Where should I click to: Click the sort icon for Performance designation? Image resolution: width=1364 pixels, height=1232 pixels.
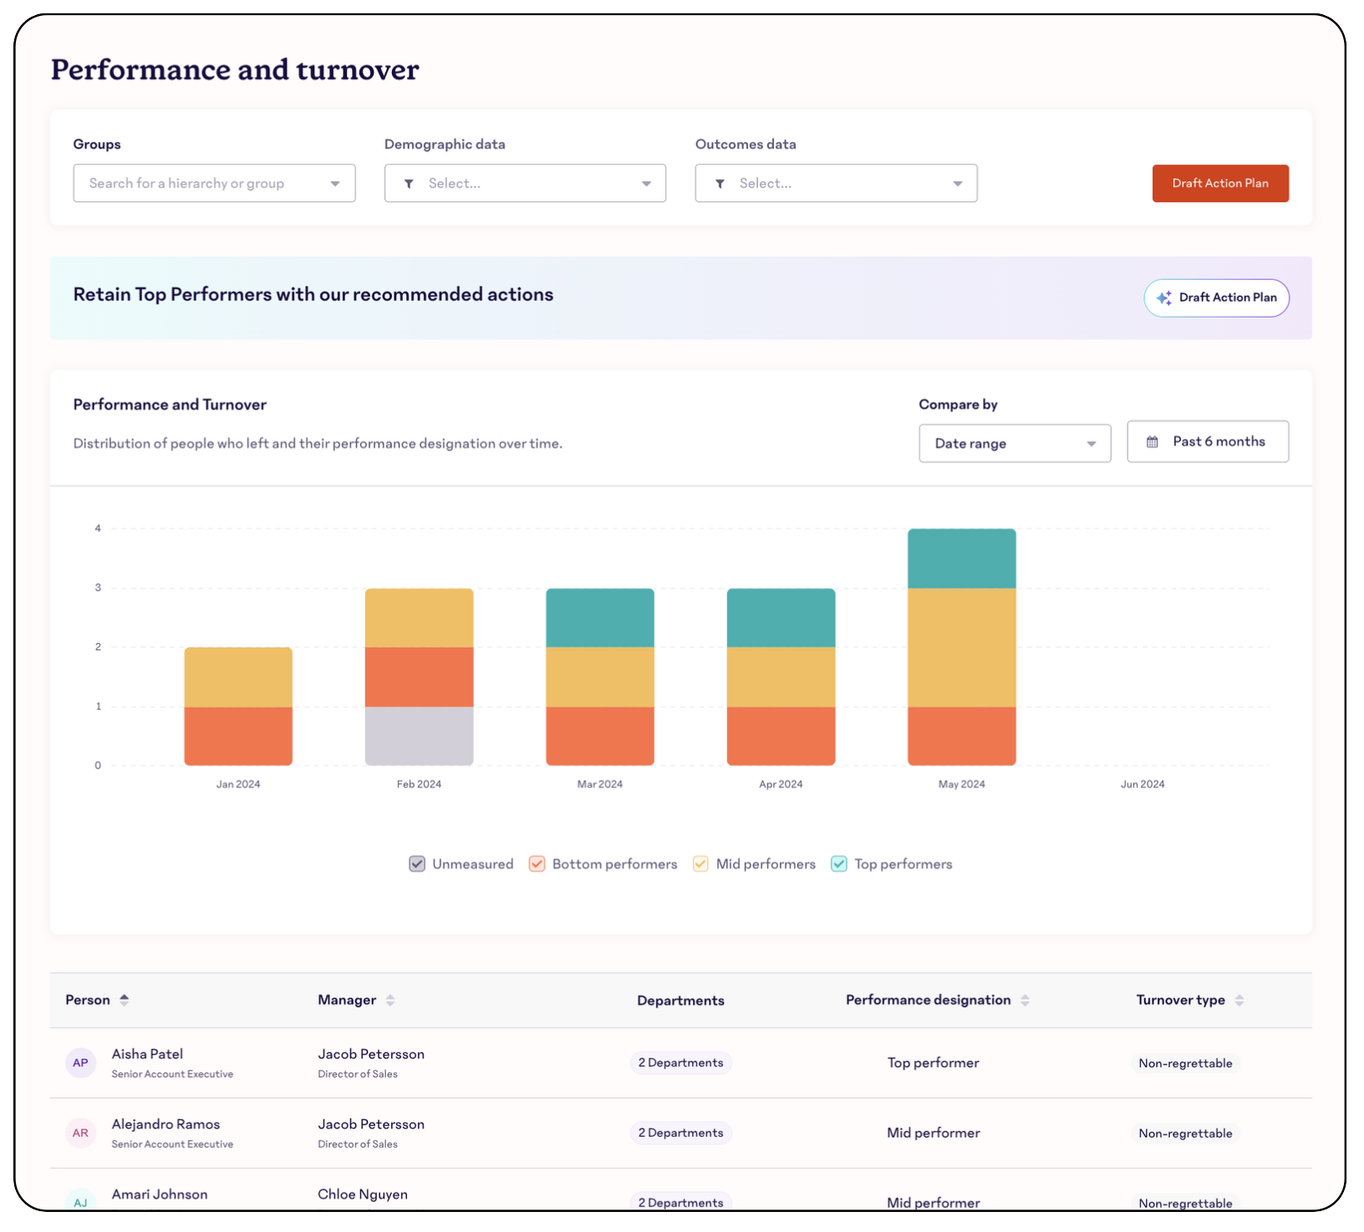pos(1026,1000)
